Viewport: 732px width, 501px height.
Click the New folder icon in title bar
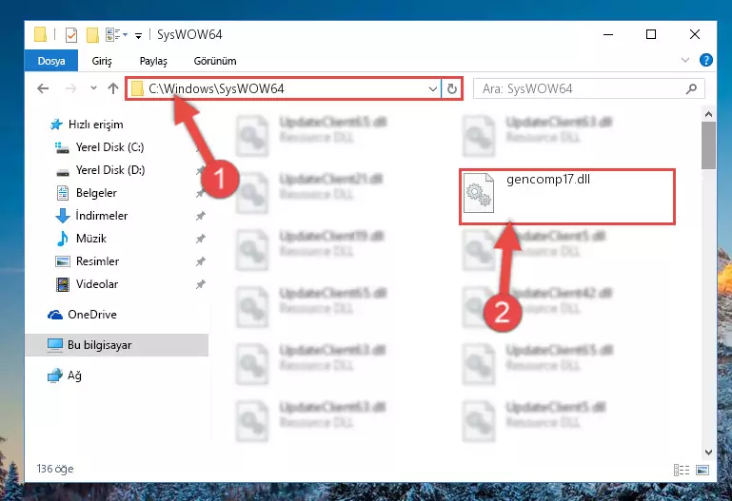(92, 35)
